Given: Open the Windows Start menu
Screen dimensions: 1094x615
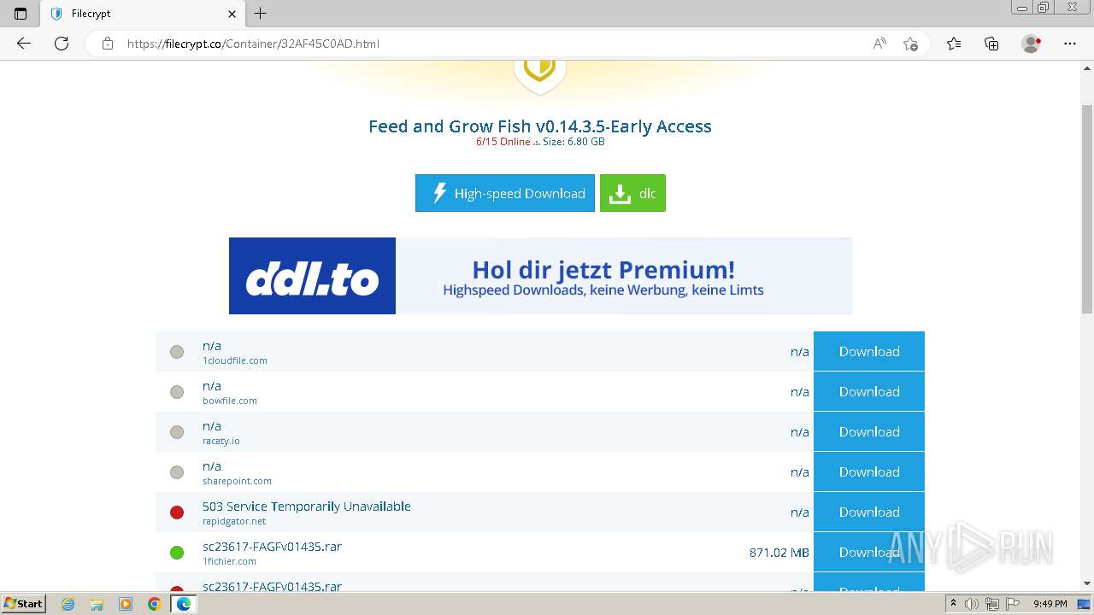Looking at the screenshot, I should pos(23,604).
